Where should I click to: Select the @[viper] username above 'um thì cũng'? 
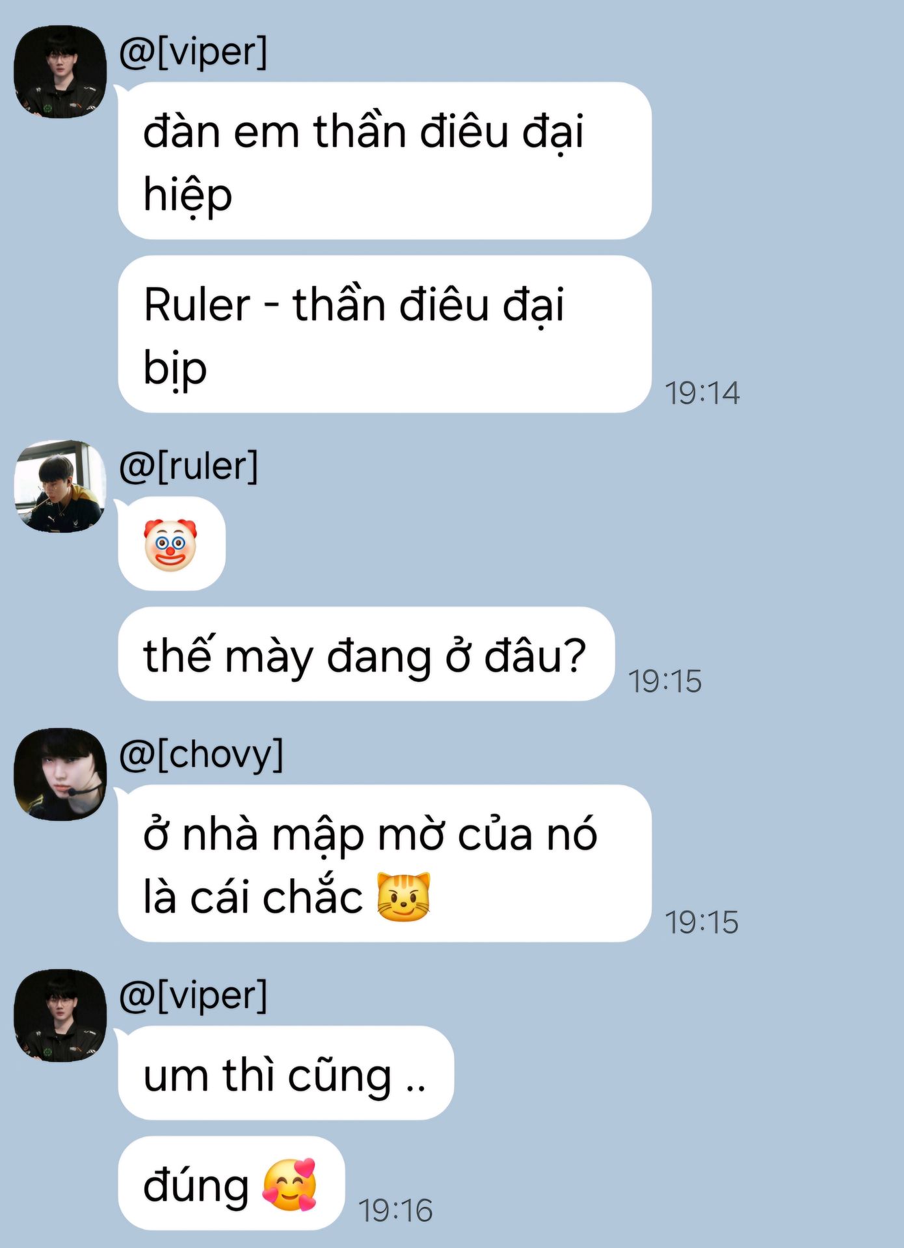[x=193, y=995]
